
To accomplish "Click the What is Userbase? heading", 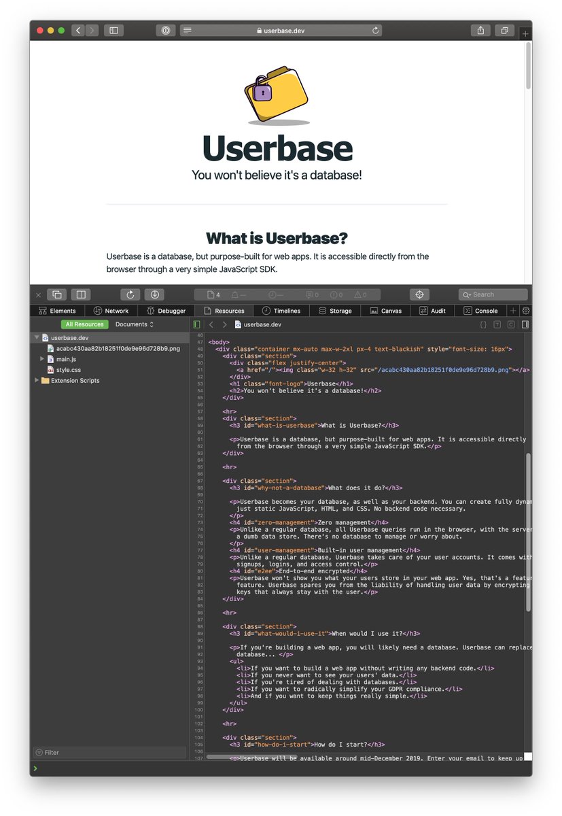I will tap(277, 238).
